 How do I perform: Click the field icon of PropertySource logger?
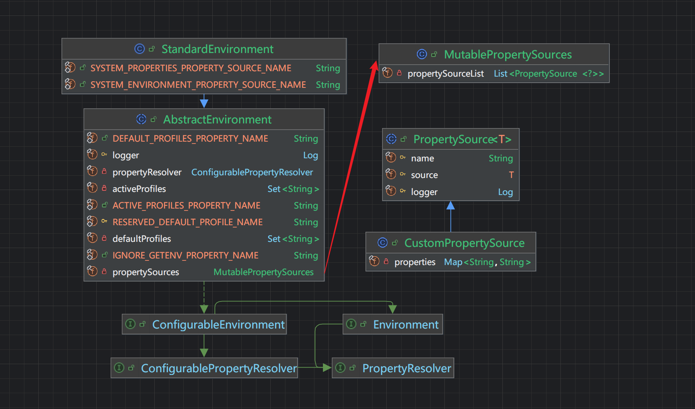click(x=391, y=191)
